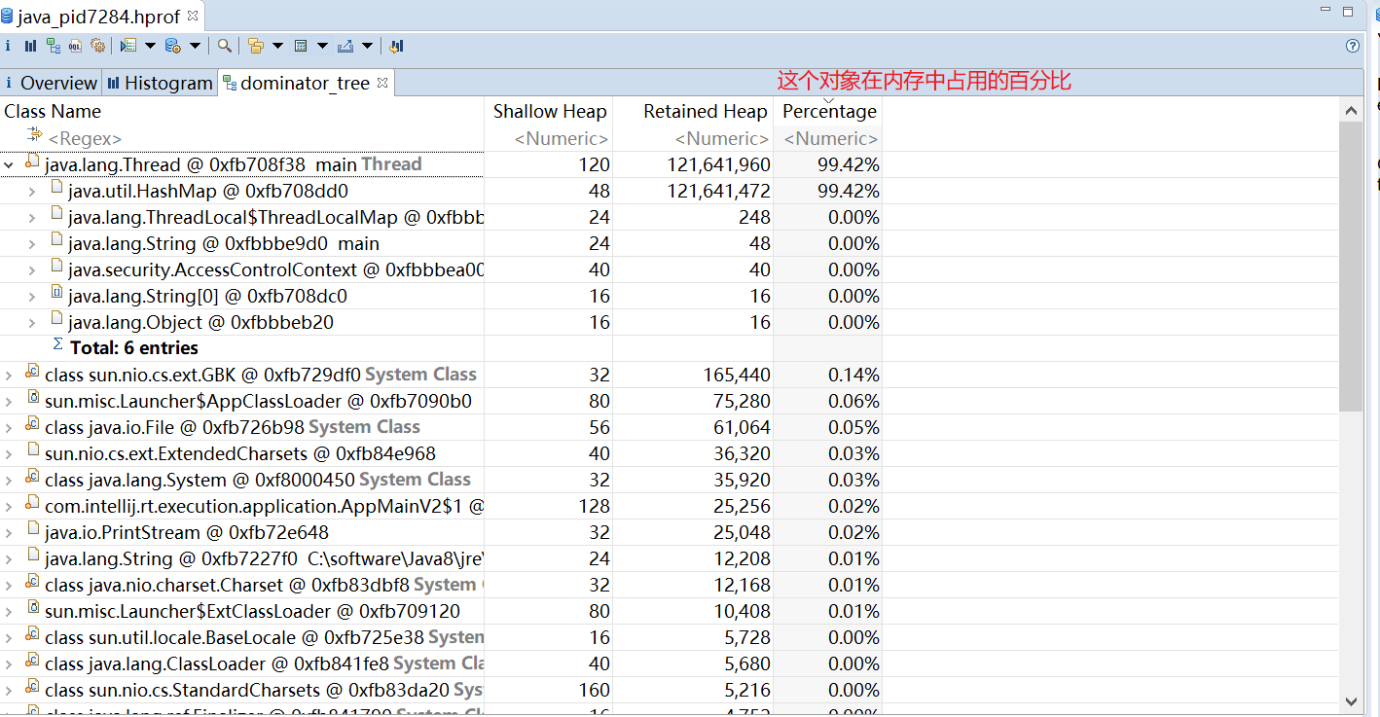Collapse the java.lang.Thread main row

[x=9, y=165]
